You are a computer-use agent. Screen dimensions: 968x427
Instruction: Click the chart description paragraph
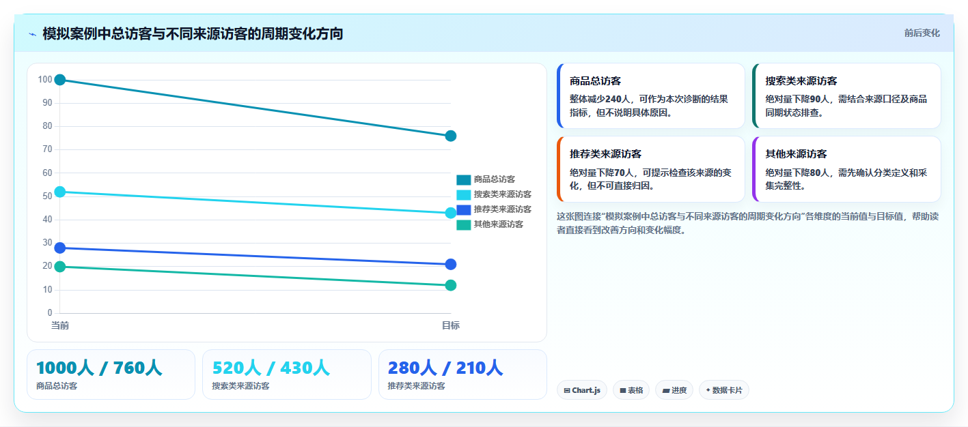tap(749, 223)
